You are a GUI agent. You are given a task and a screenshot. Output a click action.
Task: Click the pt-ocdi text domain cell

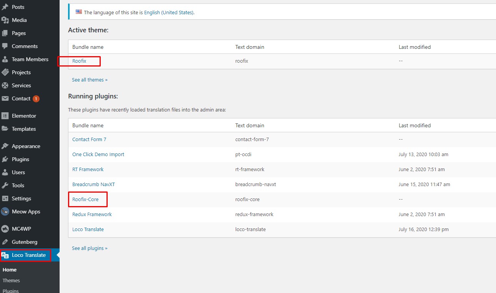[243, 154]
